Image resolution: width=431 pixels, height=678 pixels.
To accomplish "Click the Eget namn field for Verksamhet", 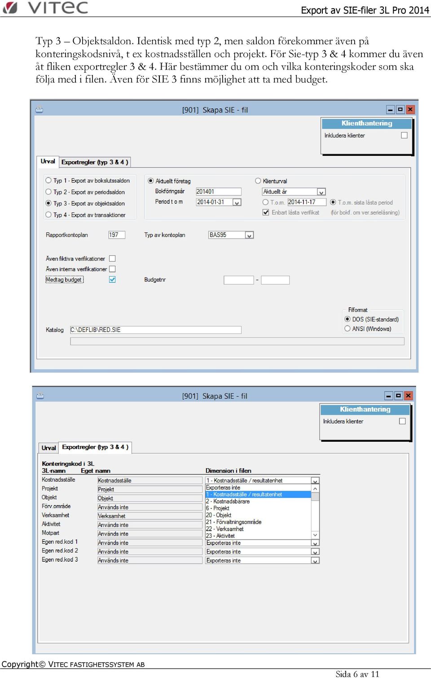I will click(x=150, y=516).
